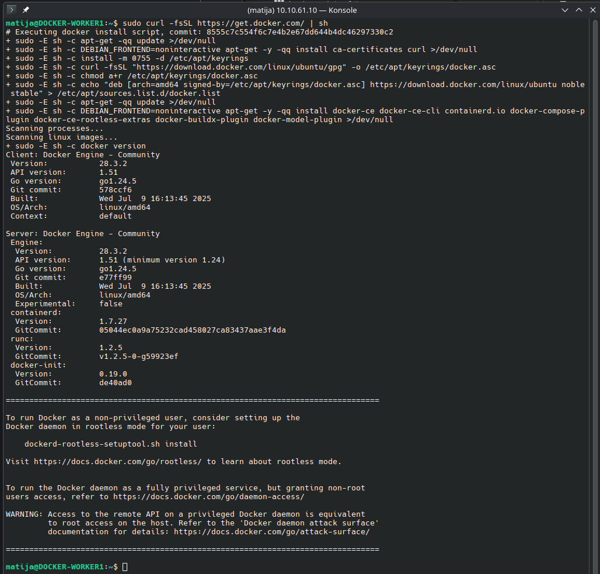Screen dimensions: 600x574
Task: Click docker-init Version value 0.19.0
Action: tap(113, 374)
